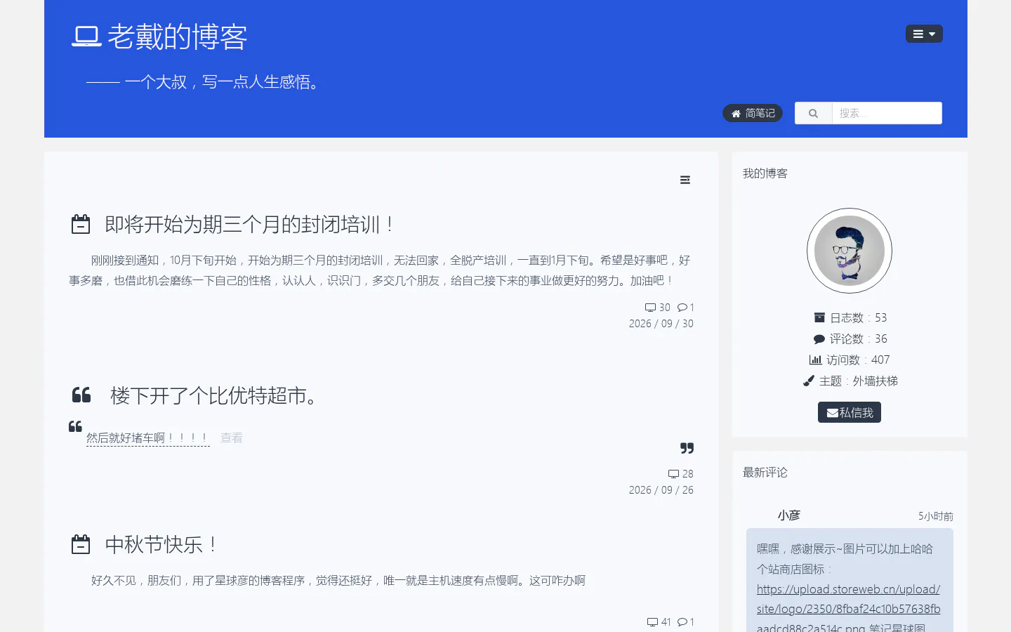The height and width of the screenshot is (632, 1011).
Task: Click commenter name 小彦
Action: 788,515
